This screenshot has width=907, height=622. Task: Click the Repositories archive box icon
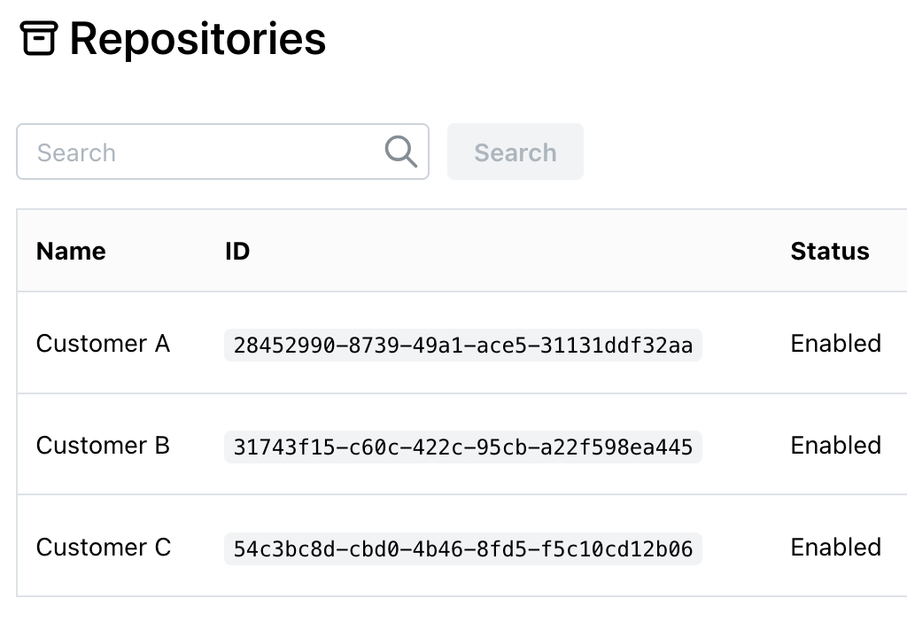39,38
